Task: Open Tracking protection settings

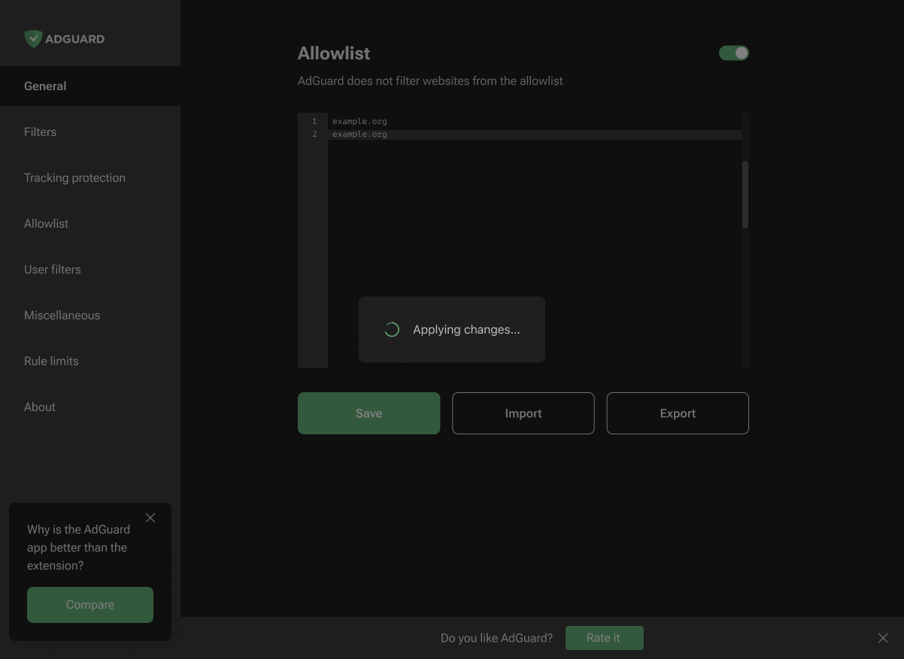Action: pyautogui.click(x=90, y=177)
